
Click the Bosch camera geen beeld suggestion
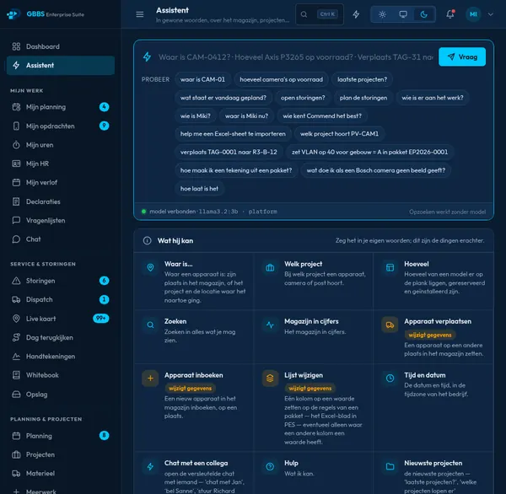(x=376, y=170)
